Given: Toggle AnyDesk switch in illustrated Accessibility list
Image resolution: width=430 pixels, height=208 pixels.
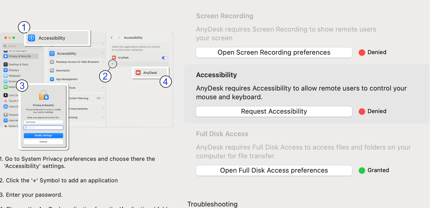Looking at the screenshot, I should [164, 58].
